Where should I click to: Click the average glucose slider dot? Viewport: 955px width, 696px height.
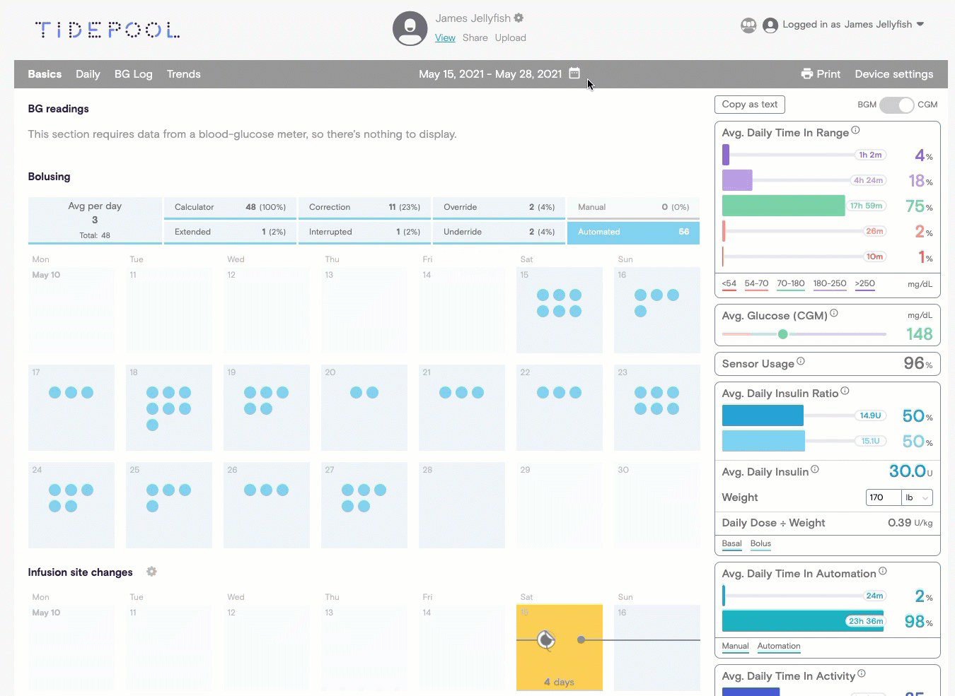(783, 334)
